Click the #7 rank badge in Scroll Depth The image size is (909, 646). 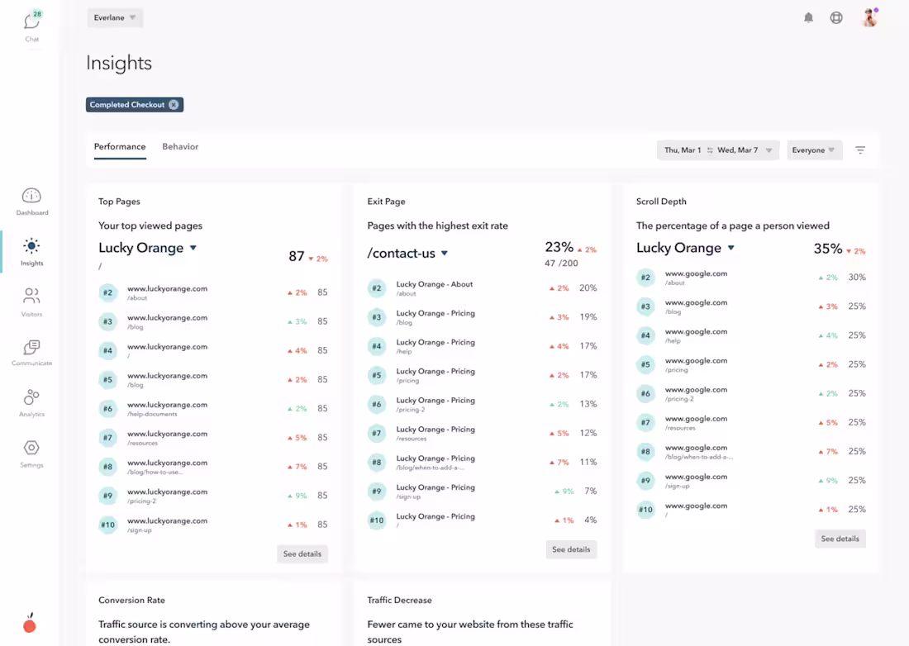pos(645,422)
